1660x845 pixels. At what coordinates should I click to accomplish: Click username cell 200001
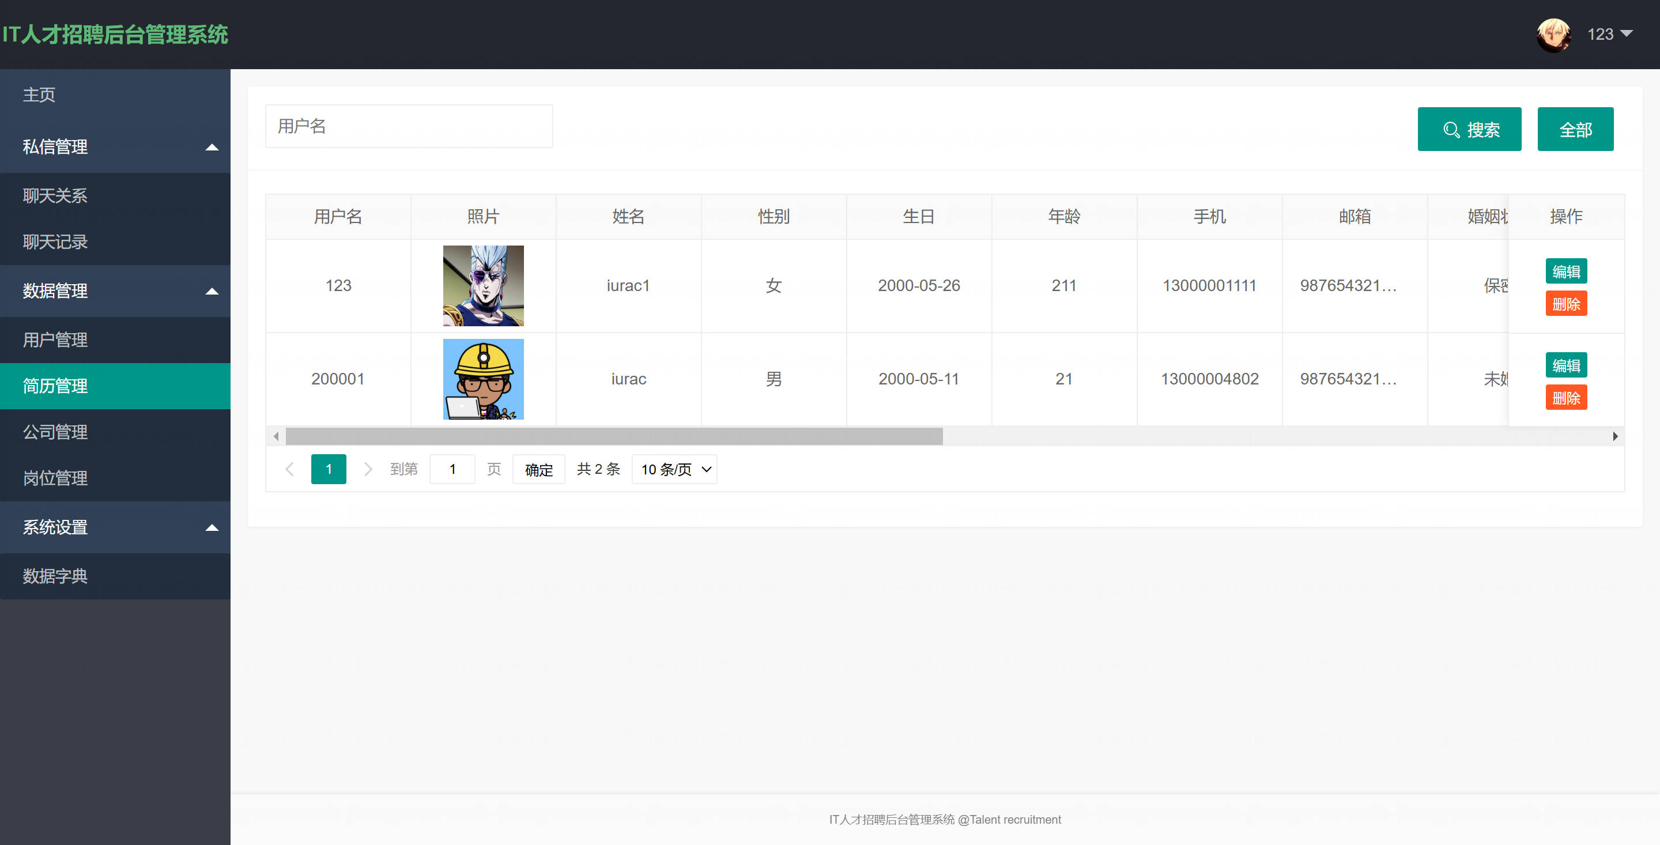click(x=338, y=379)
